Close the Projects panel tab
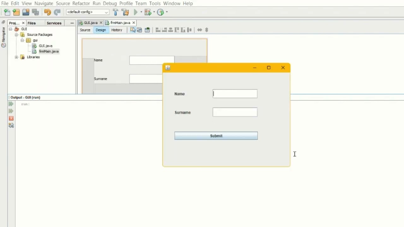404x227 pixels. (23, 23)
